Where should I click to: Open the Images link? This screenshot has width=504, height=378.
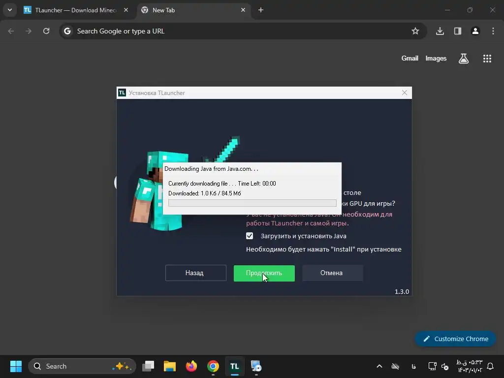click(436, 58)
